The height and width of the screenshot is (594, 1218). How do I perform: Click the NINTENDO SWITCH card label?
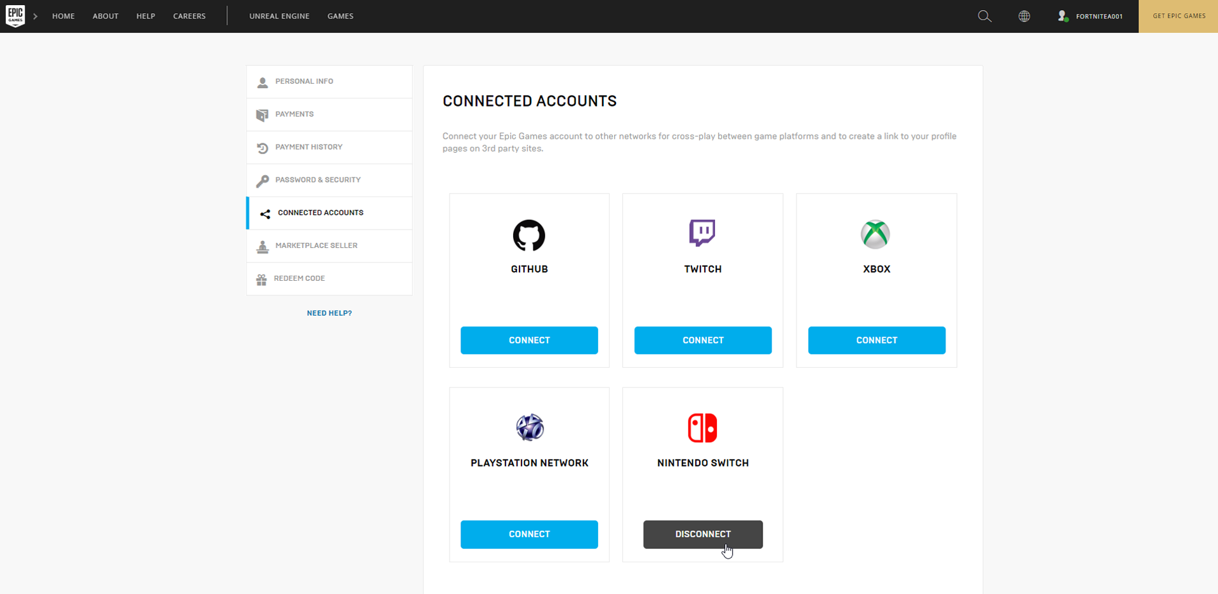click(703, 463)
